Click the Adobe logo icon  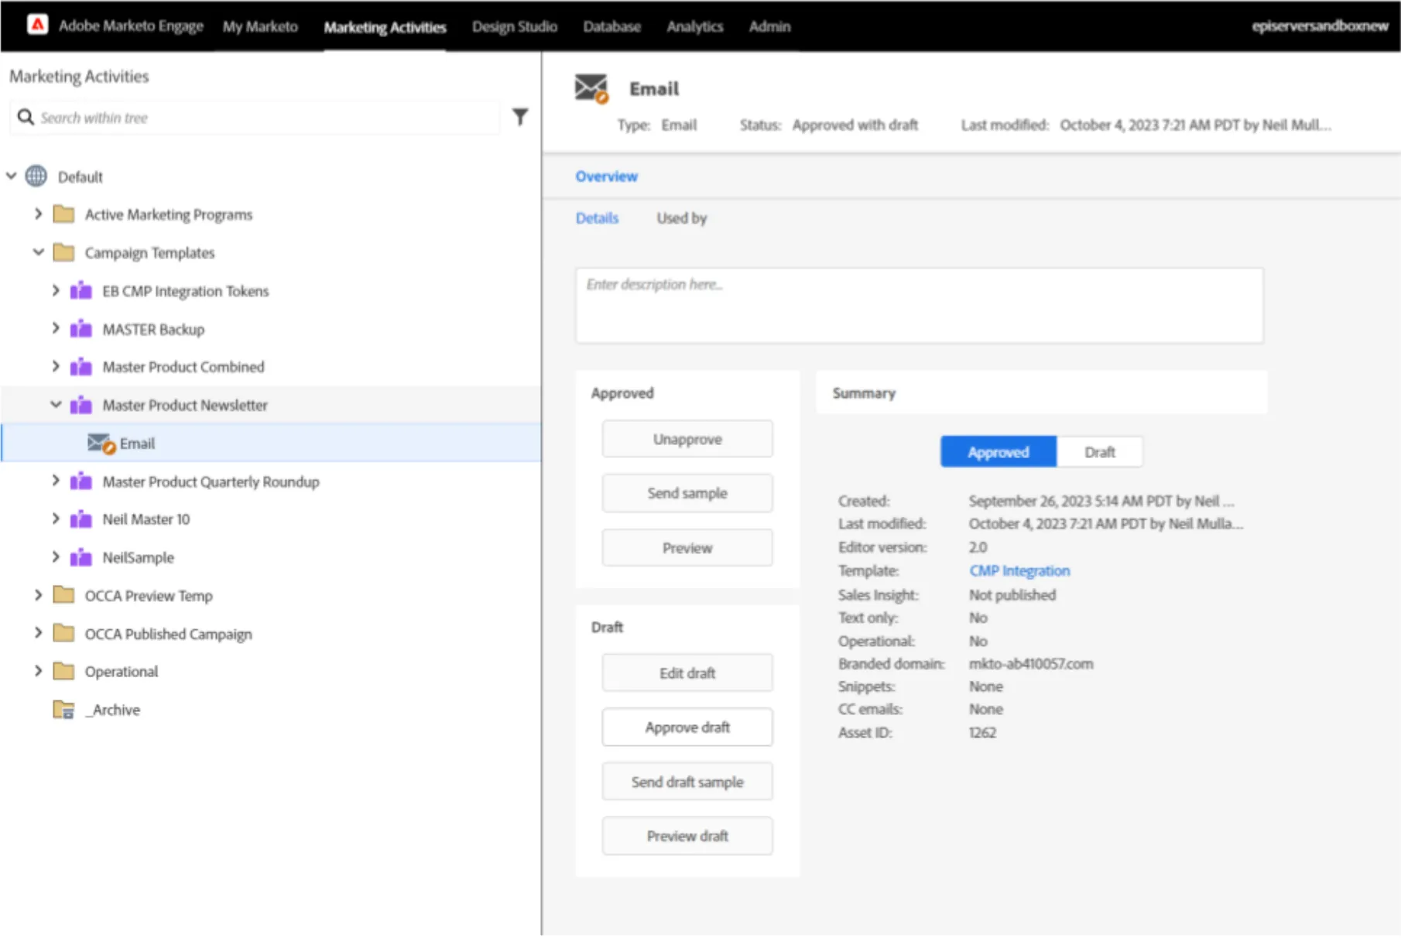coord(37,25)
